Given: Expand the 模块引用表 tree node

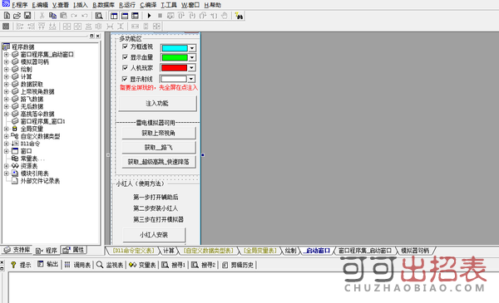Looking at the screenshot, I should [6, 173].
